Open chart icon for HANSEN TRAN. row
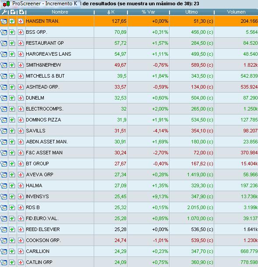The height and width of the screenshot is (267, 258). [x=4, y=21]
